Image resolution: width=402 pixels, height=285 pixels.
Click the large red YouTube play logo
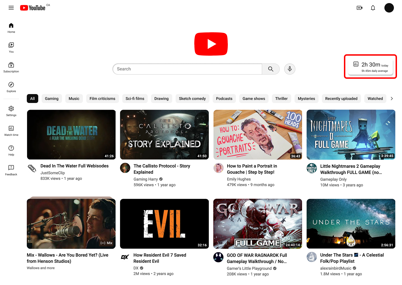point(211,44)
